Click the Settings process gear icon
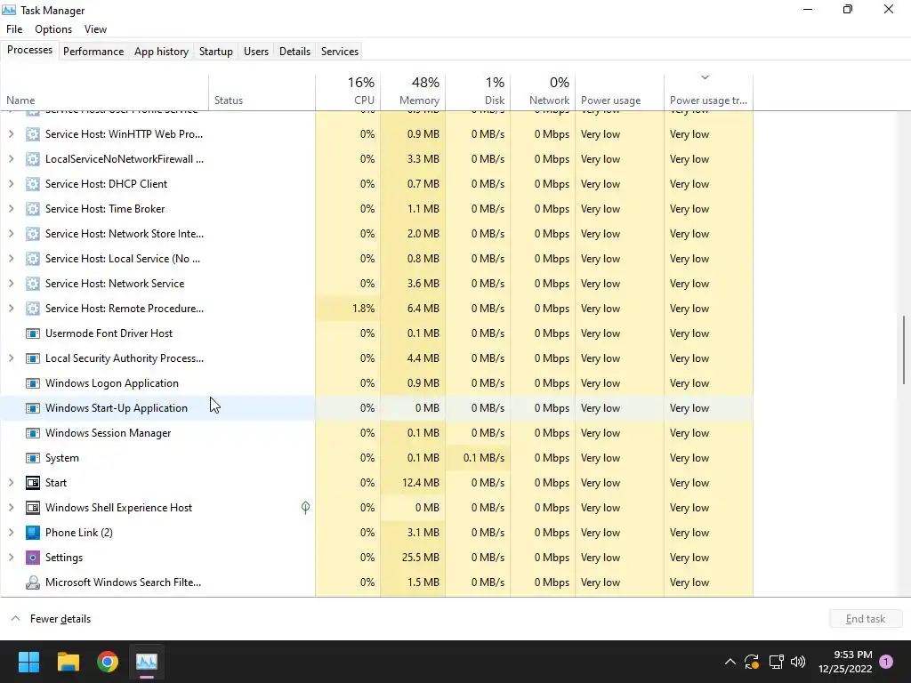This screenshot has height=683, width=911. 33,558
